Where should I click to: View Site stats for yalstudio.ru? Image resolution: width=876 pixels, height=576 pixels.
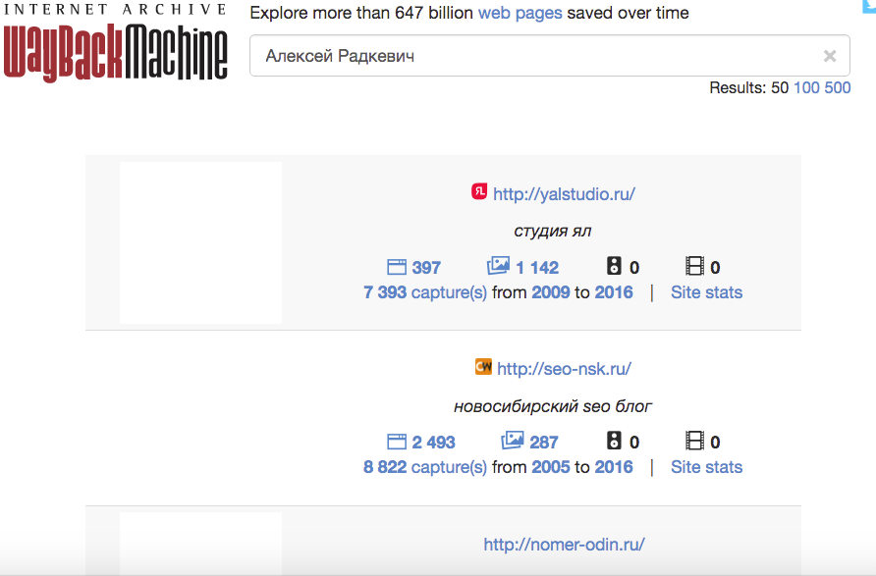pos(707,292)
